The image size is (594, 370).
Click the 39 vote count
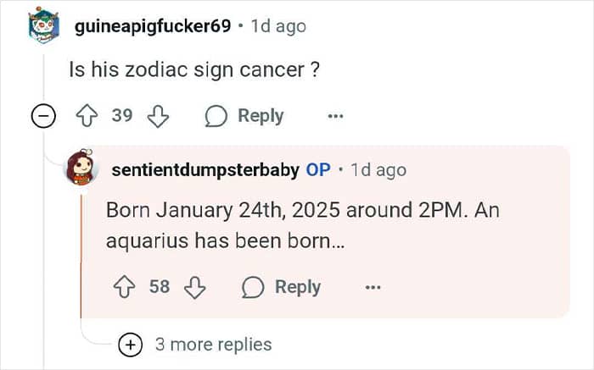coord(122,116)
